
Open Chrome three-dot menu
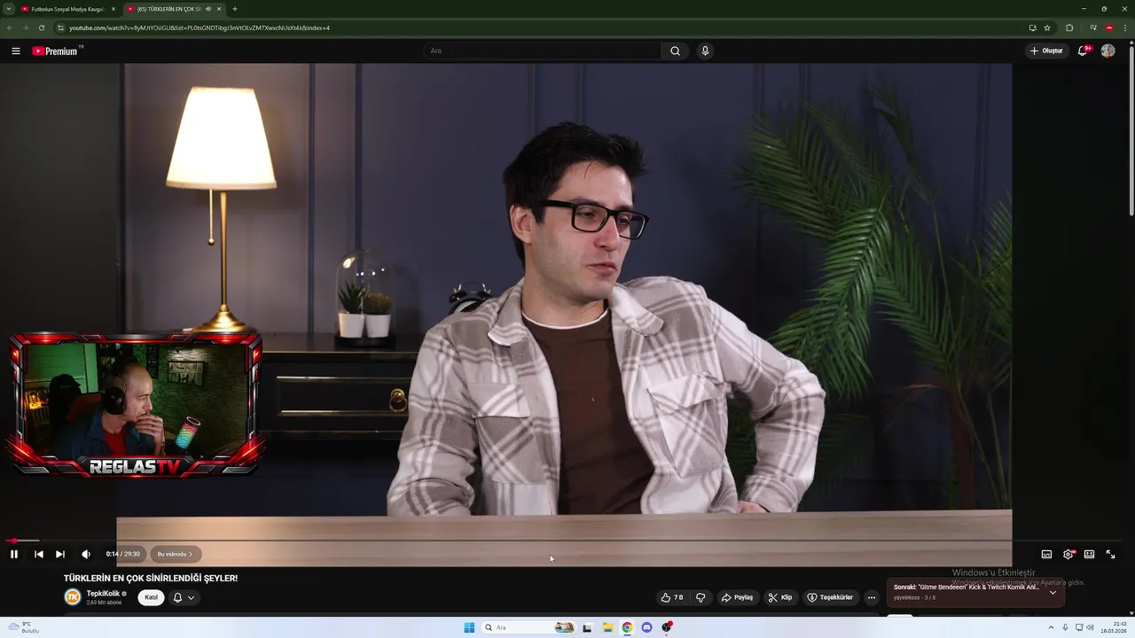(1126, 27)
